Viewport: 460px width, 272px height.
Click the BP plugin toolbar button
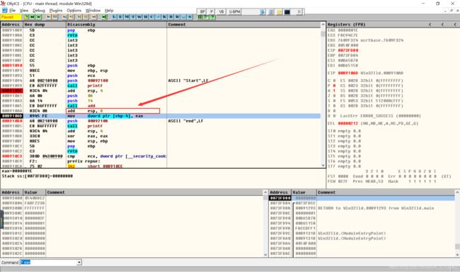click(x=202, y=12)
